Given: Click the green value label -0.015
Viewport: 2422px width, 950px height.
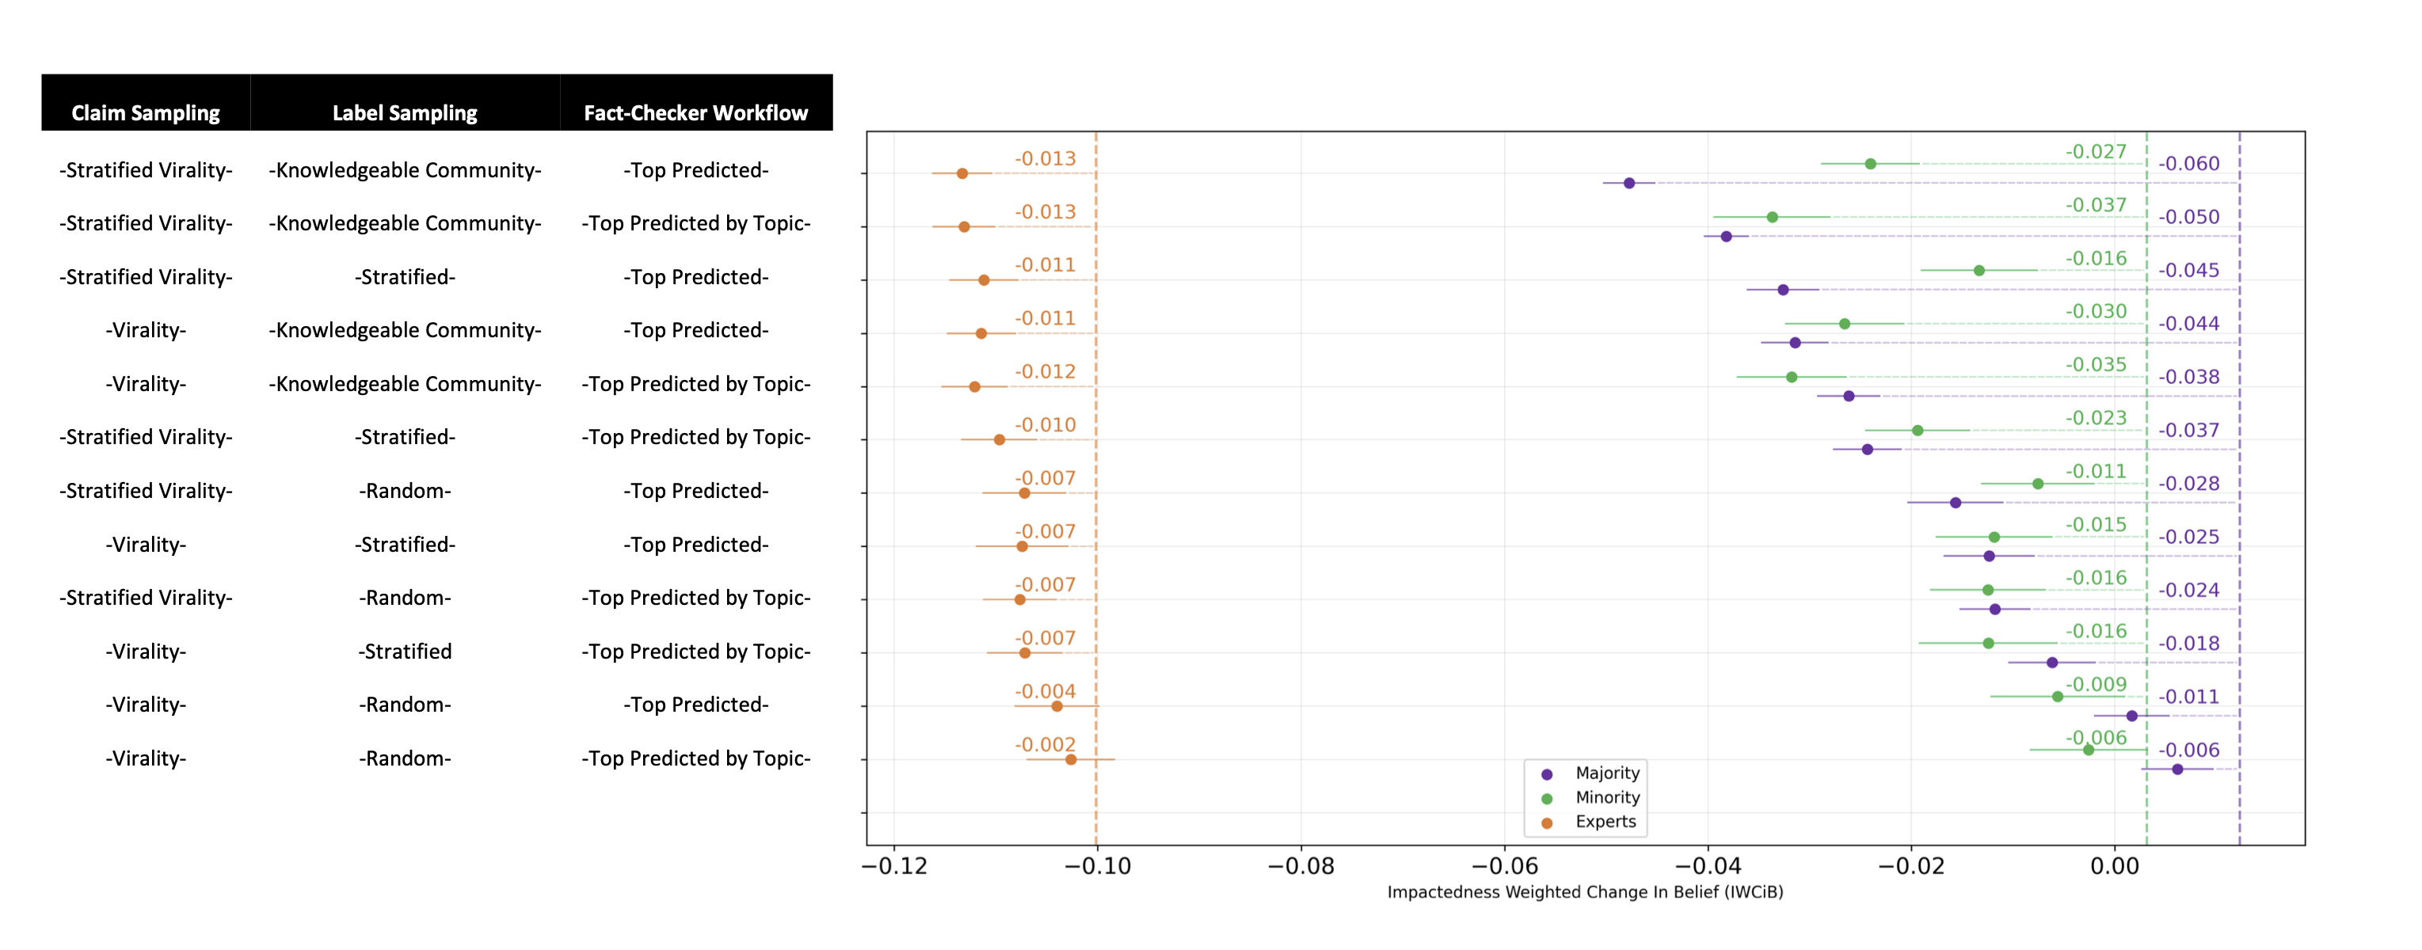Looking at the screenshot, I should click(2096, 524).
